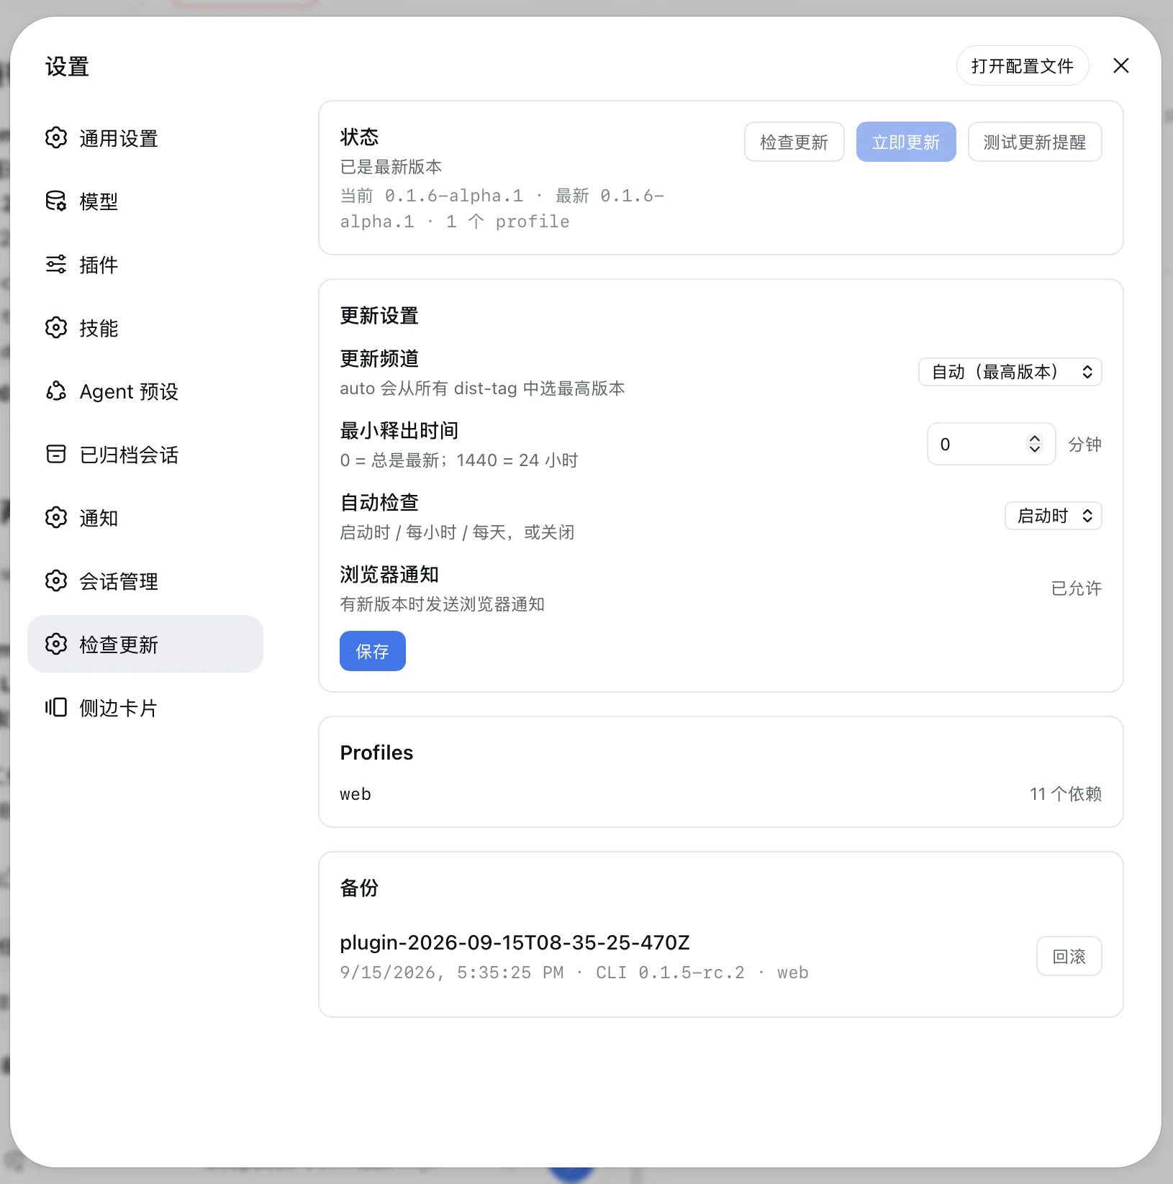Viewport: 1173px width, 1184px height.
Task: Select the Agent 预设 tab
Action: (145, 391)
